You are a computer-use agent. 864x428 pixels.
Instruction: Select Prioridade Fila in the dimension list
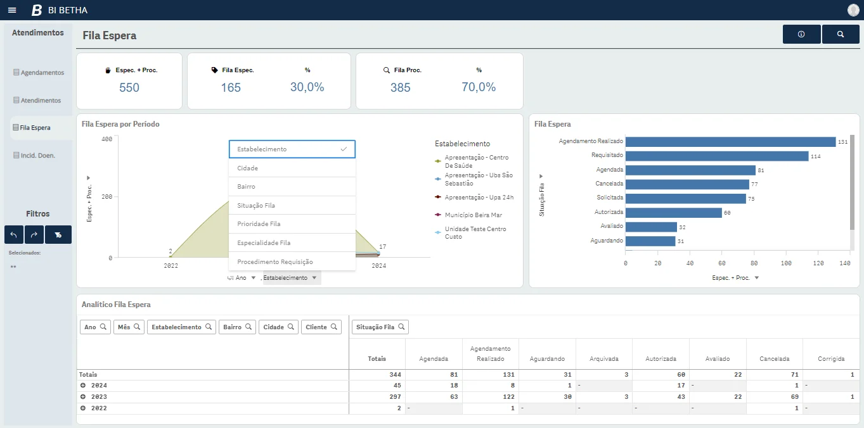[x=292, y=224]
